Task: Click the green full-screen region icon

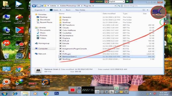Action: pyautogui.click(x=116, y=88)
